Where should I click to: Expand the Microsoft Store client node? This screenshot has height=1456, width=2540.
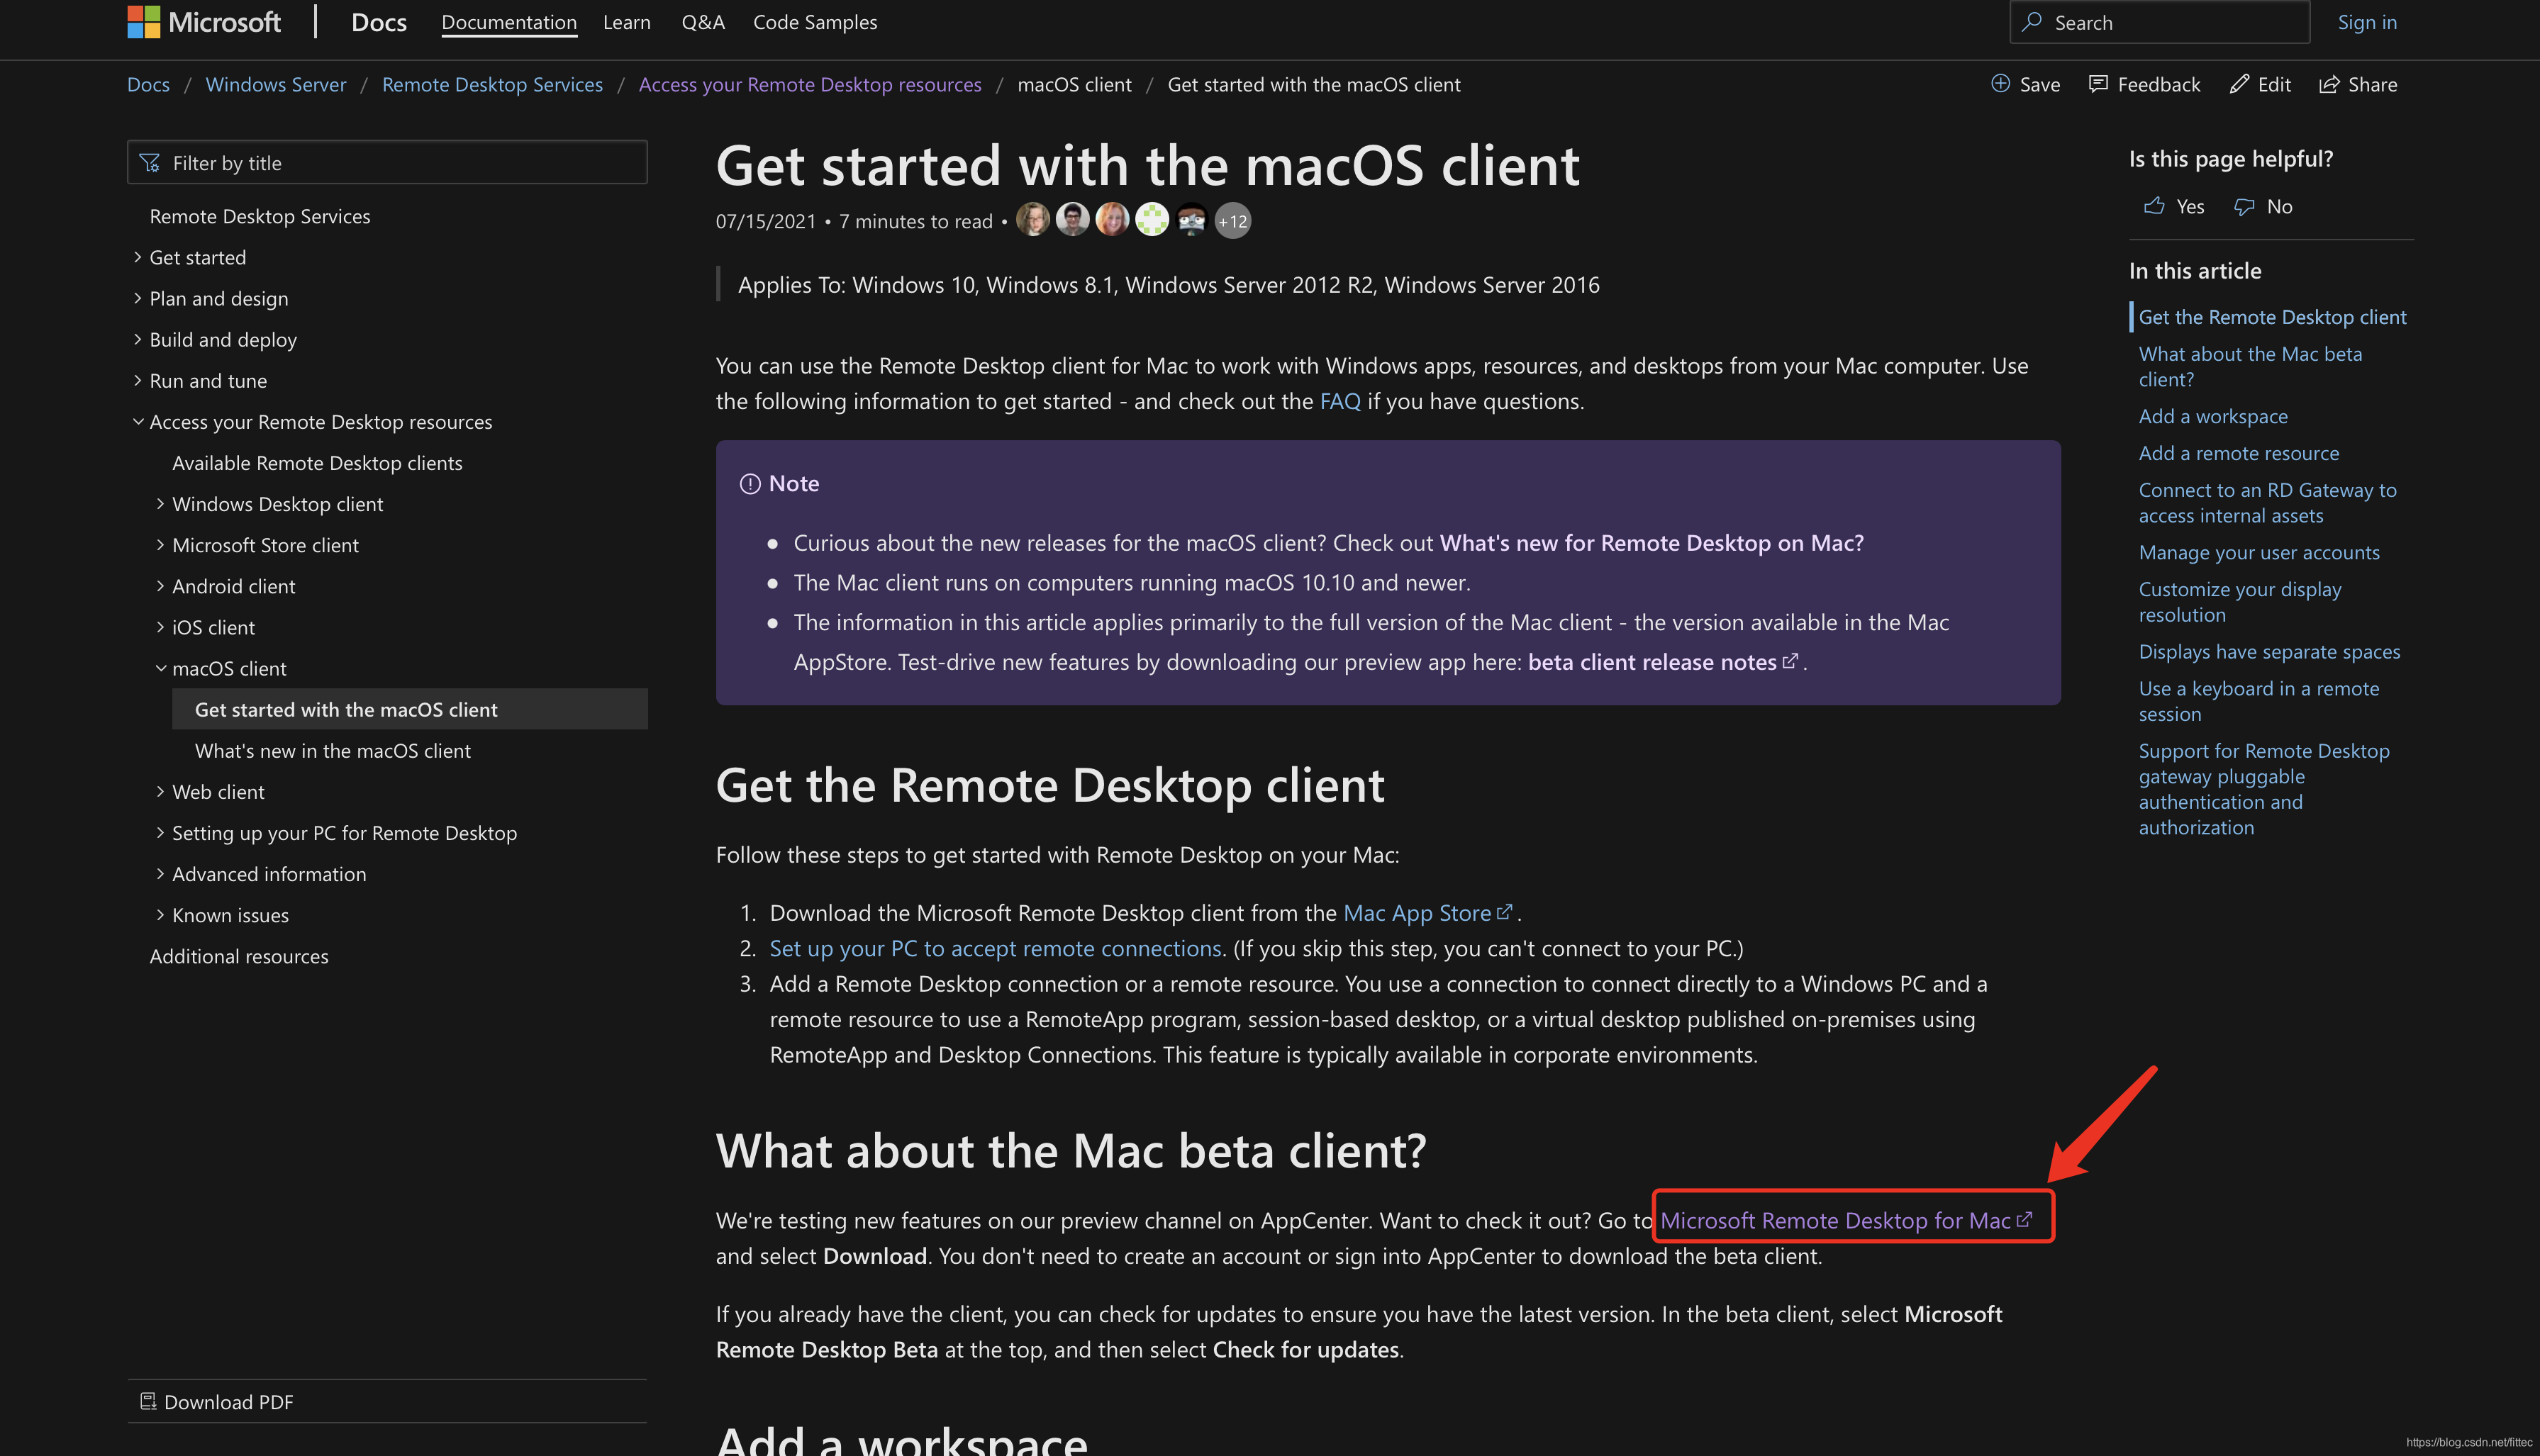[x=160, y=544]
